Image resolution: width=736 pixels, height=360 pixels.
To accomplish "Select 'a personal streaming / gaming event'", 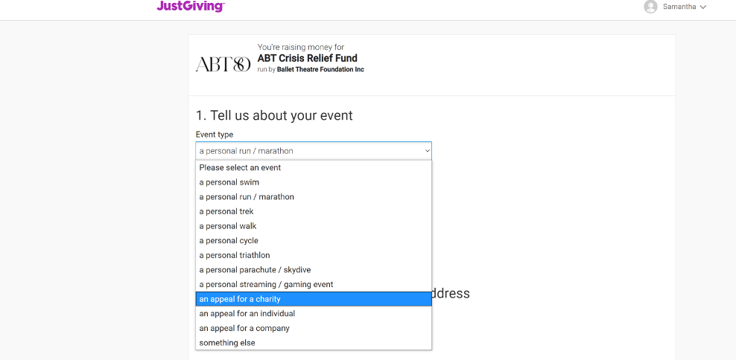I will (314, 284).
